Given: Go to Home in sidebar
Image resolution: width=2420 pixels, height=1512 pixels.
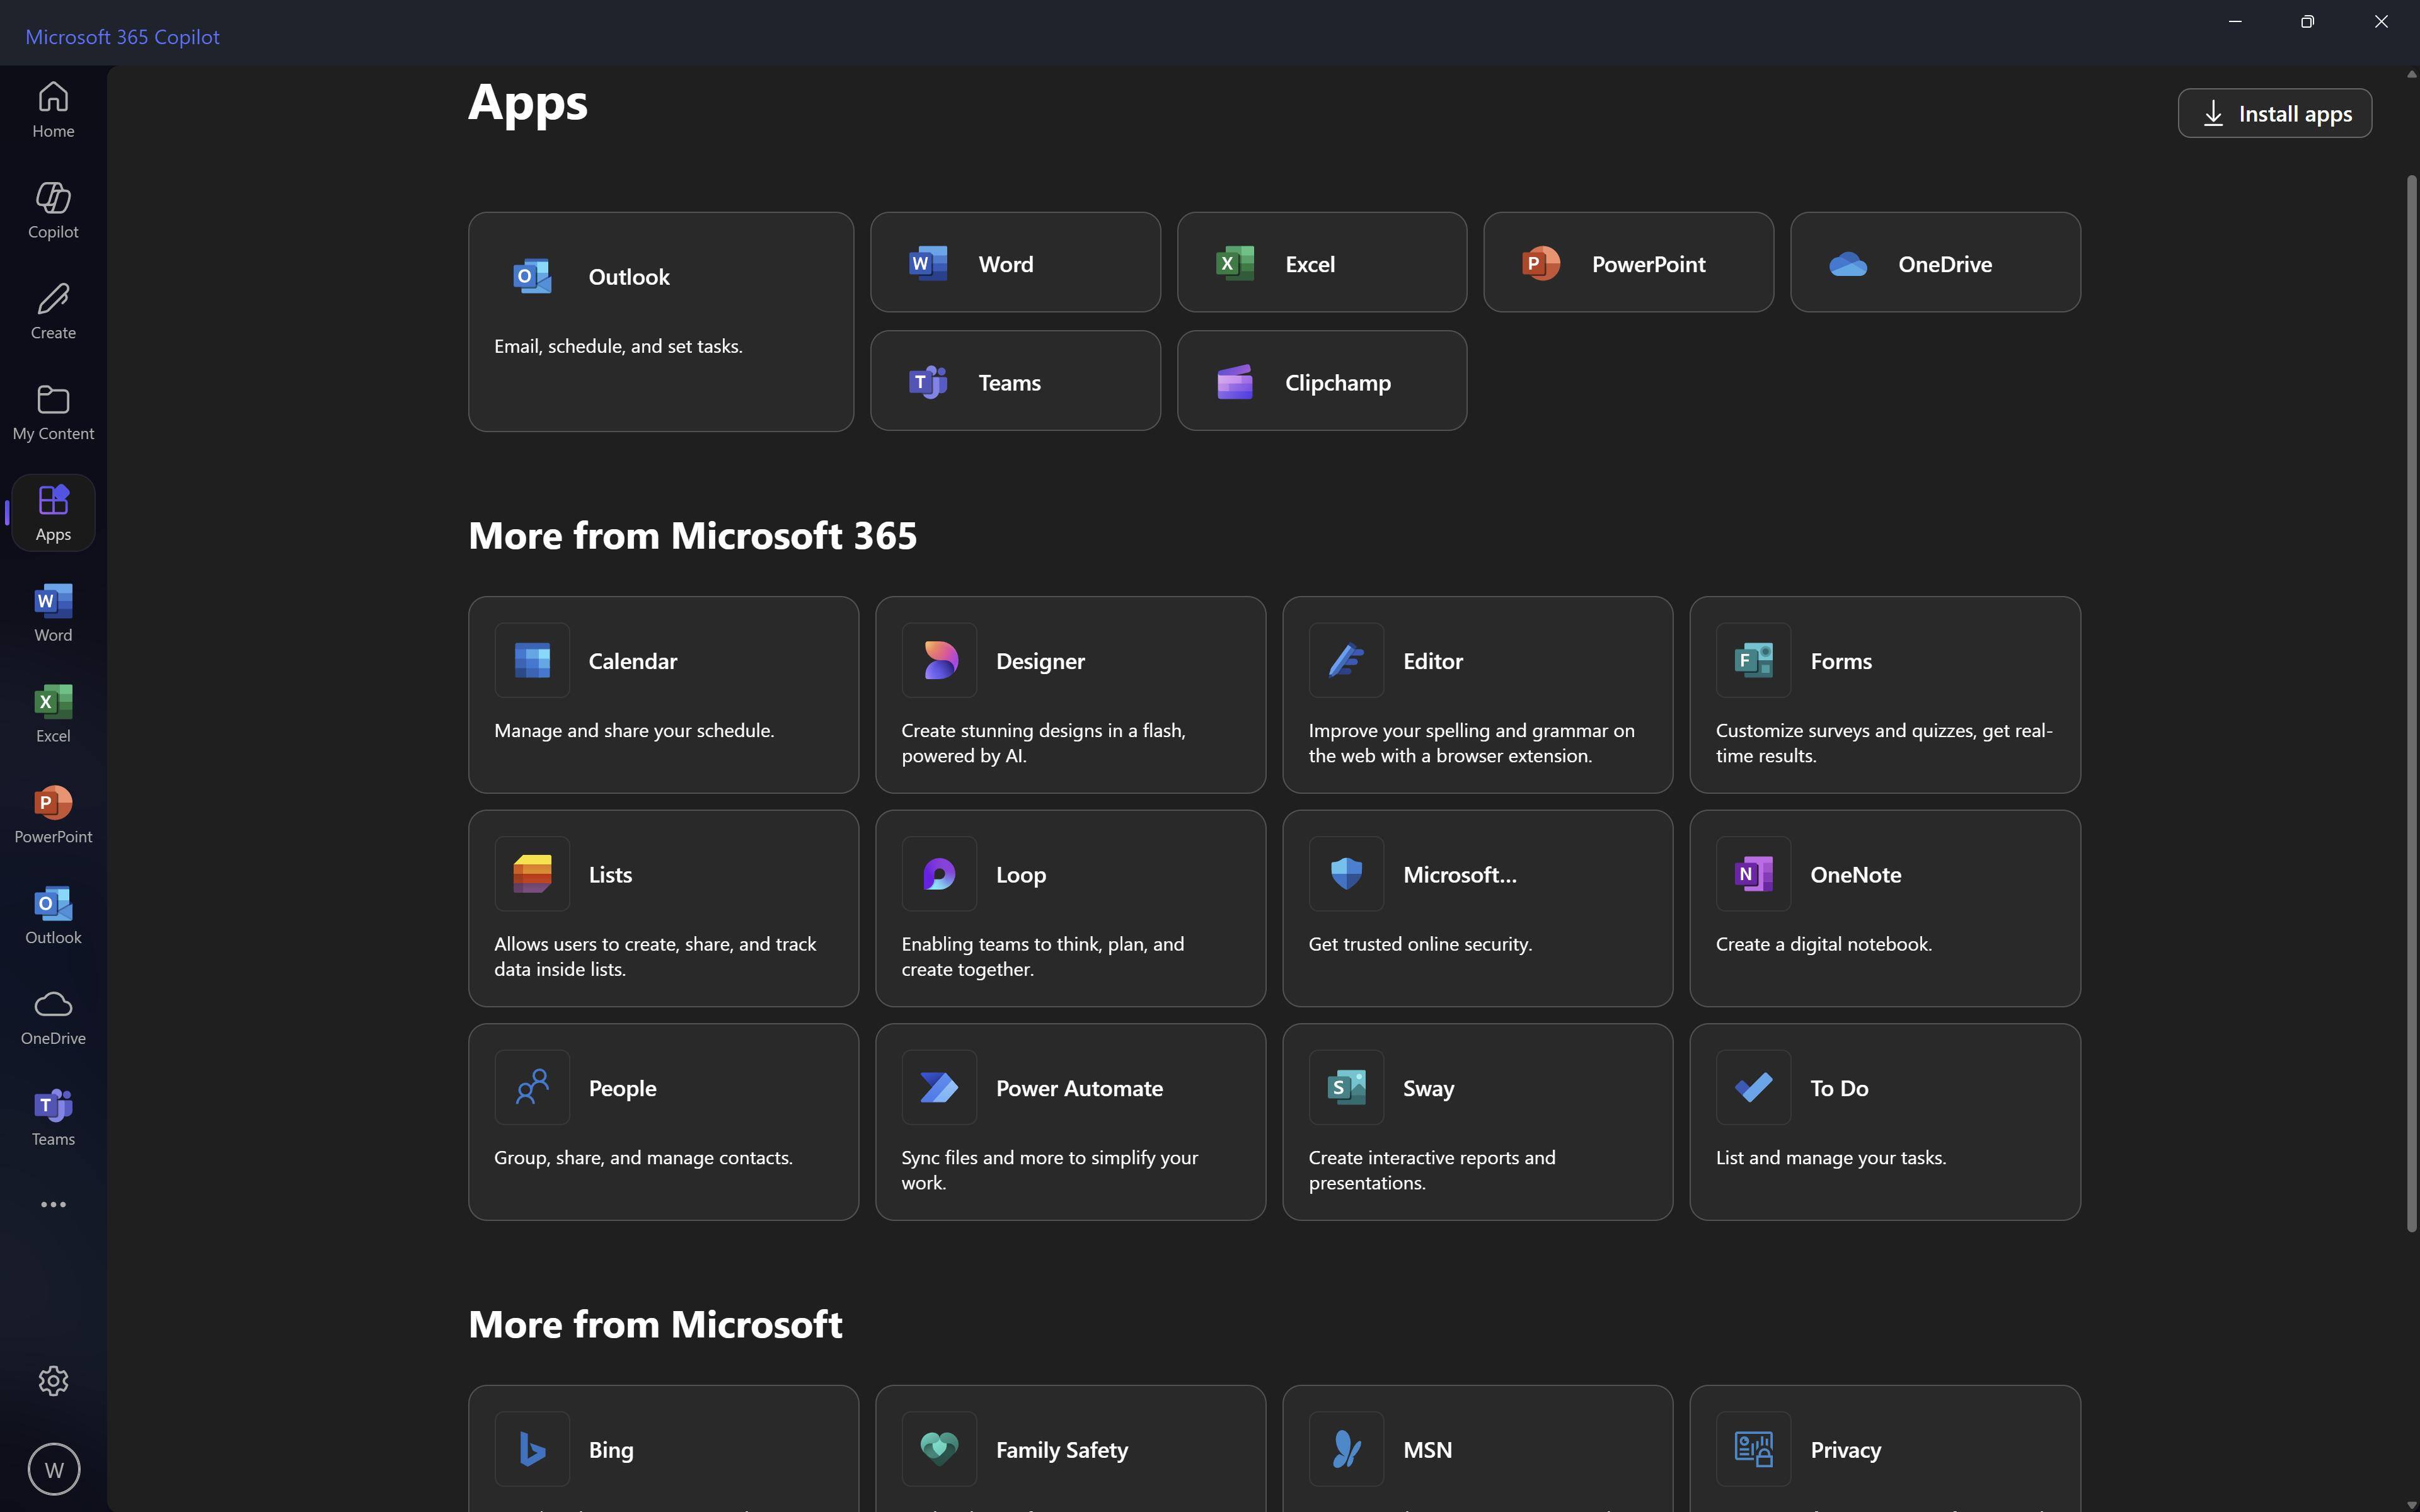Looking at the screenshot, I should click(53, 109).
